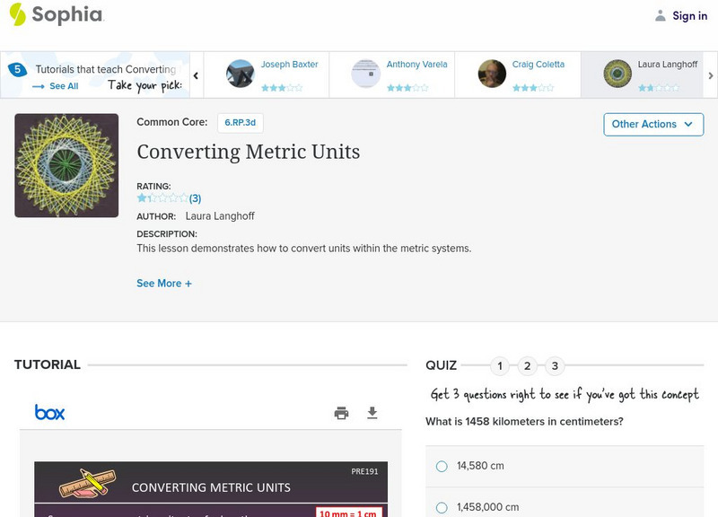Expand the Other Actions dropdown
Screen dimensions: 718x517
(x=653, y=125)
